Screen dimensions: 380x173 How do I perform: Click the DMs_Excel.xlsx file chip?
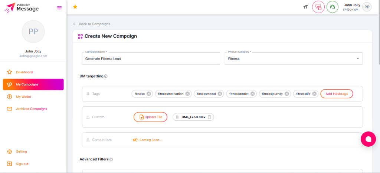[x=193, y=117]
